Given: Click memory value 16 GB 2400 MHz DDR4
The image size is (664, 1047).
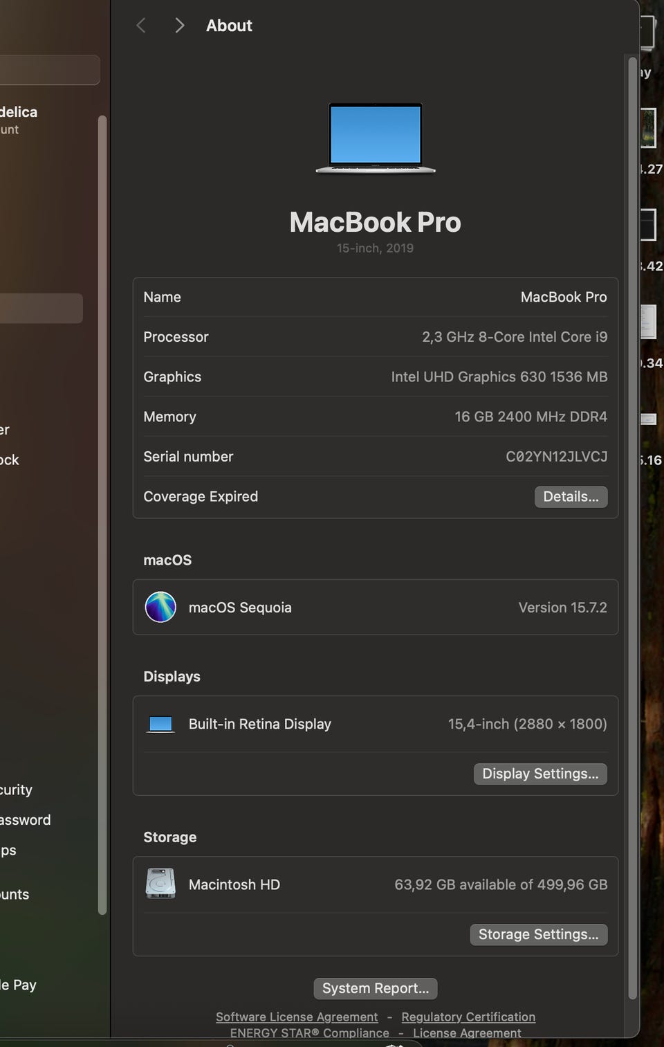Looking at the screenshot, I should pos(531,417).
